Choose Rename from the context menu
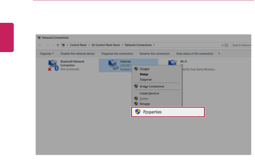This screenshot has width=255, height=162. (x=157, y=104)
